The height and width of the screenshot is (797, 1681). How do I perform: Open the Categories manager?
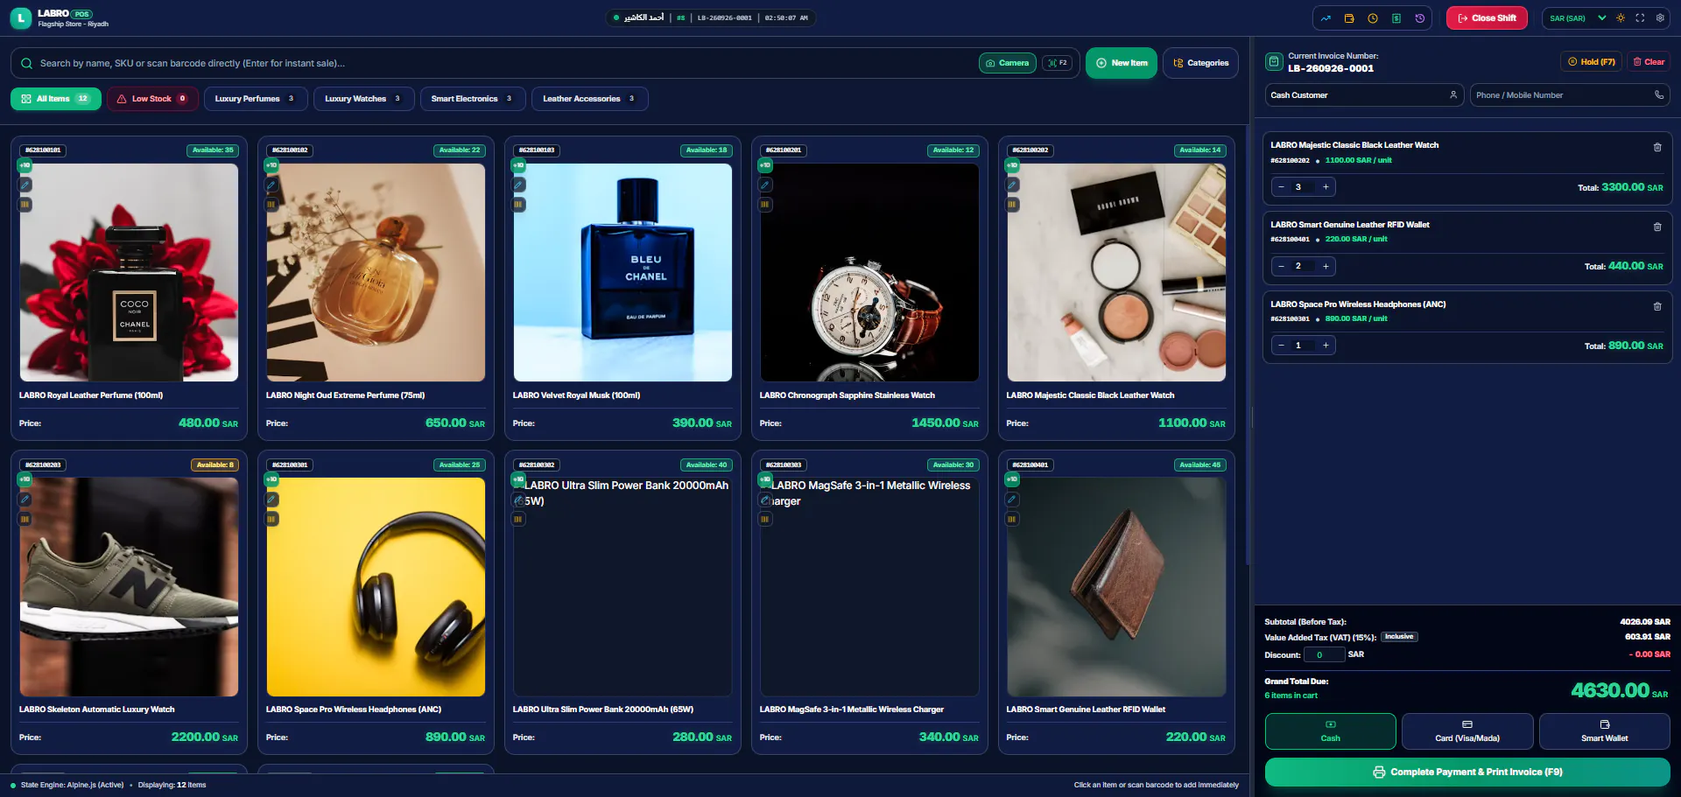pos(1200,63)
